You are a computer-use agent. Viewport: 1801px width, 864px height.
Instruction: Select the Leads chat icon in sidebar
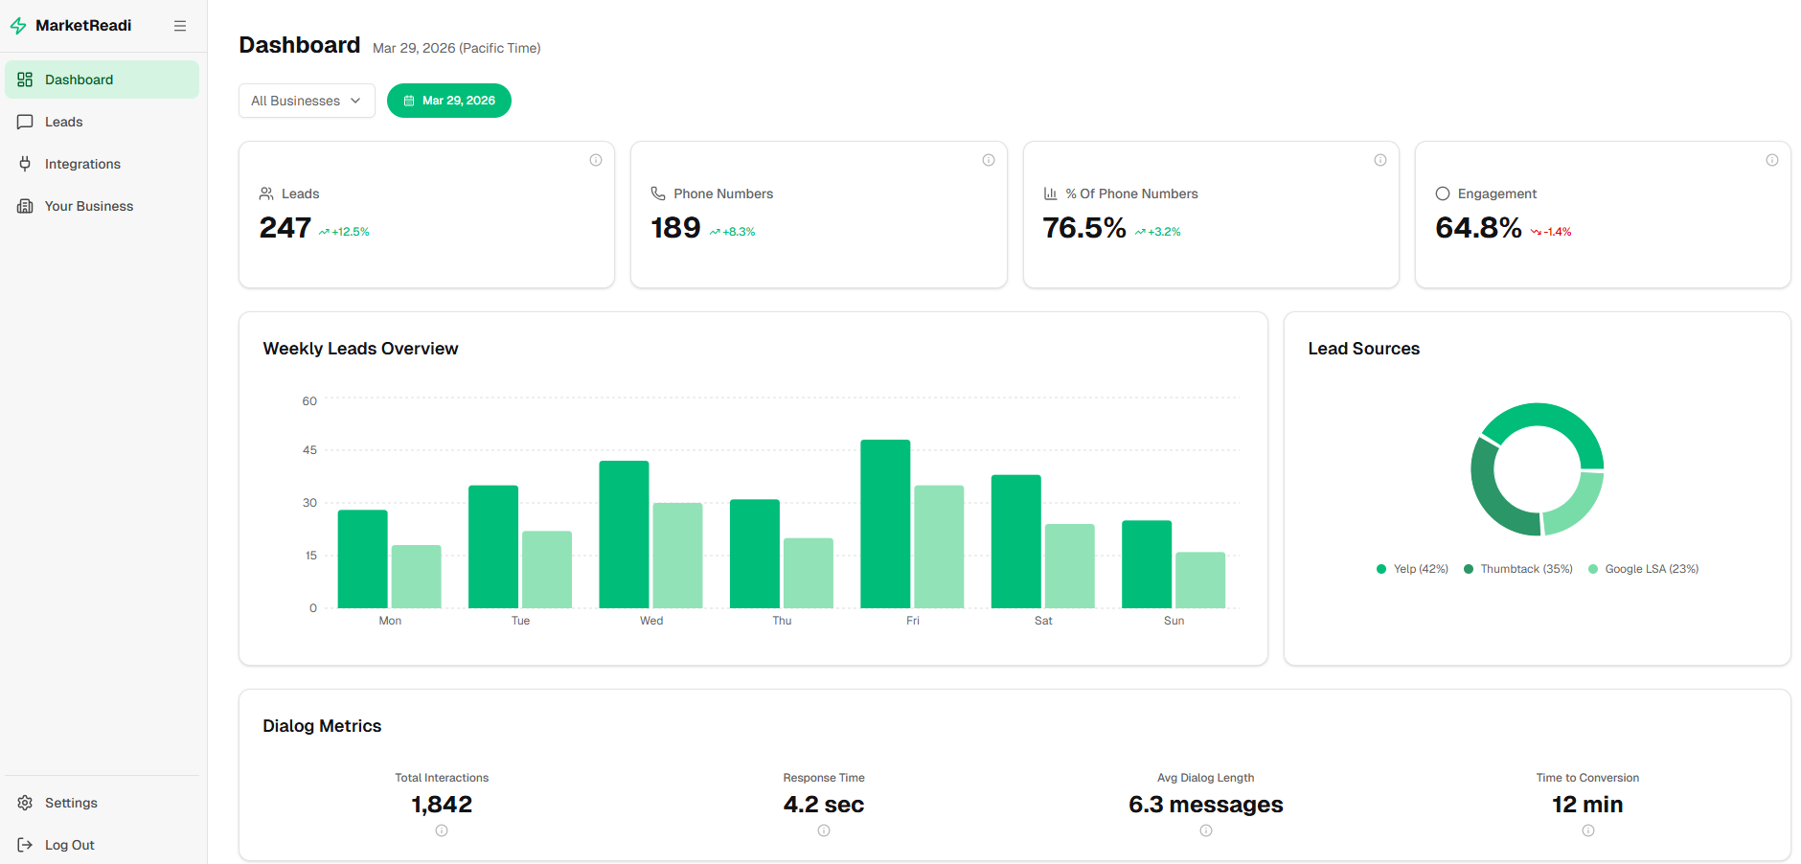pyautogui.click(x=25, y=122)
